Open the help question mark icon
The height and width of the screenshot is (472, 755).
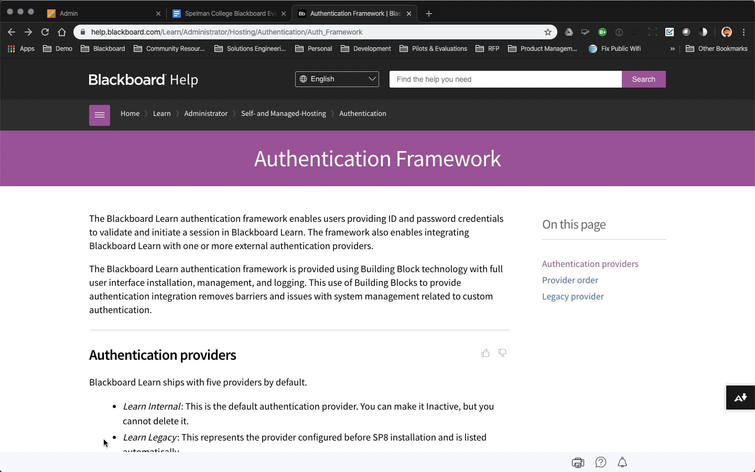point(601,462)
